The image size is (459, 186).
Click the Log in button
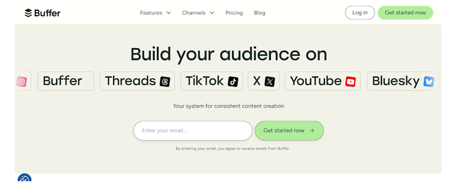point(360,13)
